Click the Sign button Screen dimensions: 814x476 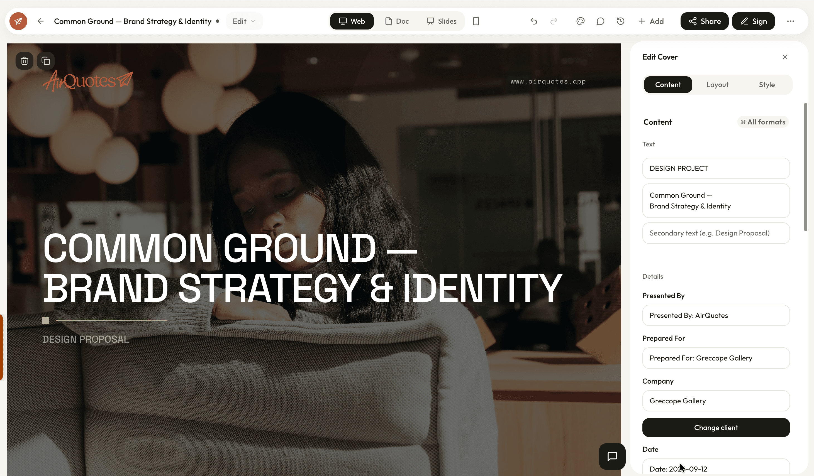(753, 21)
